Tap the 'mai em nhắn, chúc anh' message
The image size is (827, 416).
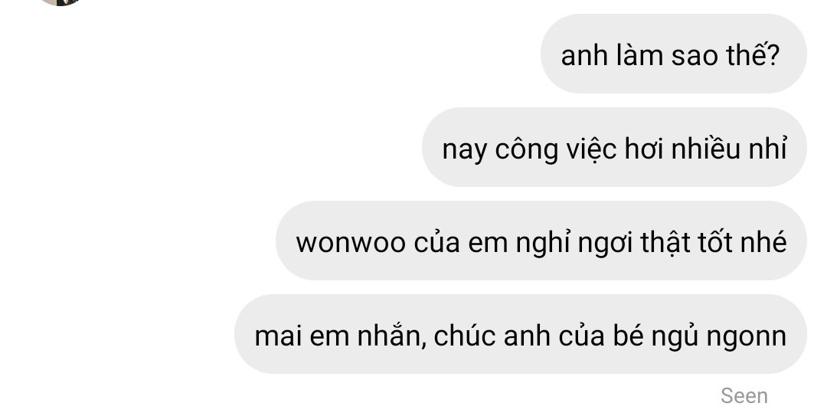pos(521,334)
